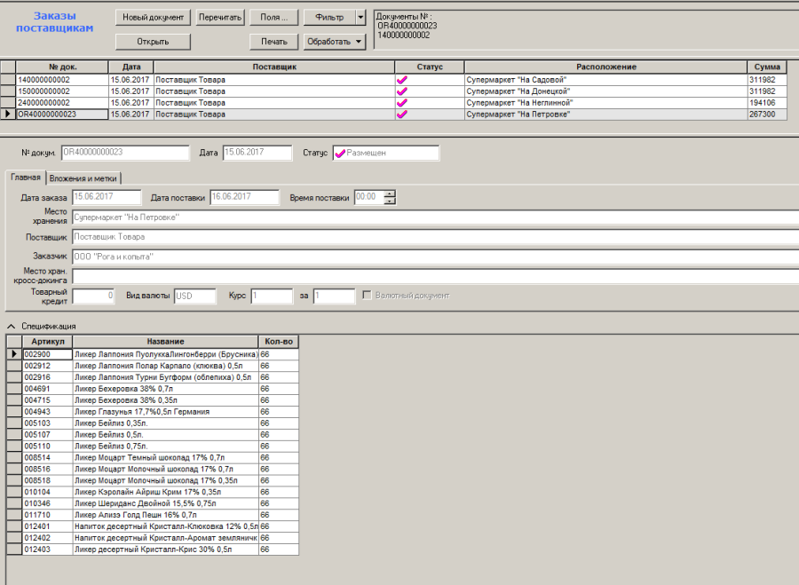Click the Фильтр button
Viewport: 799px width, 585px height.
[x=329, y=18]
